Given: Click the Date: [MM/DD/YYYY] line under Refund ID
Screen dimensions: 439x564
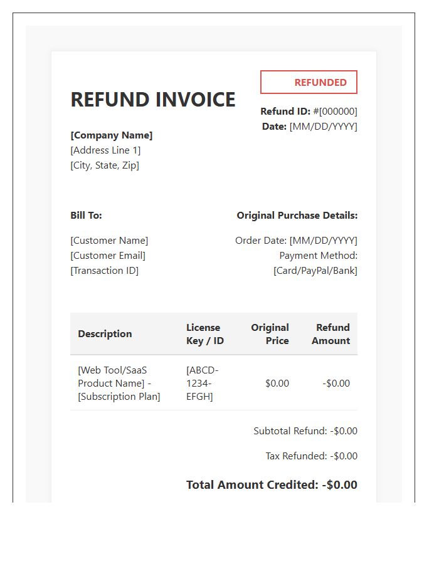Looking at the screenshot, I should [309, 127].
